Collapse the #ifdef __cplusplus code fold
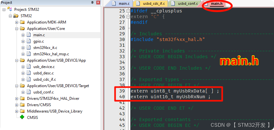274x130 pixels. click(128, 11)
